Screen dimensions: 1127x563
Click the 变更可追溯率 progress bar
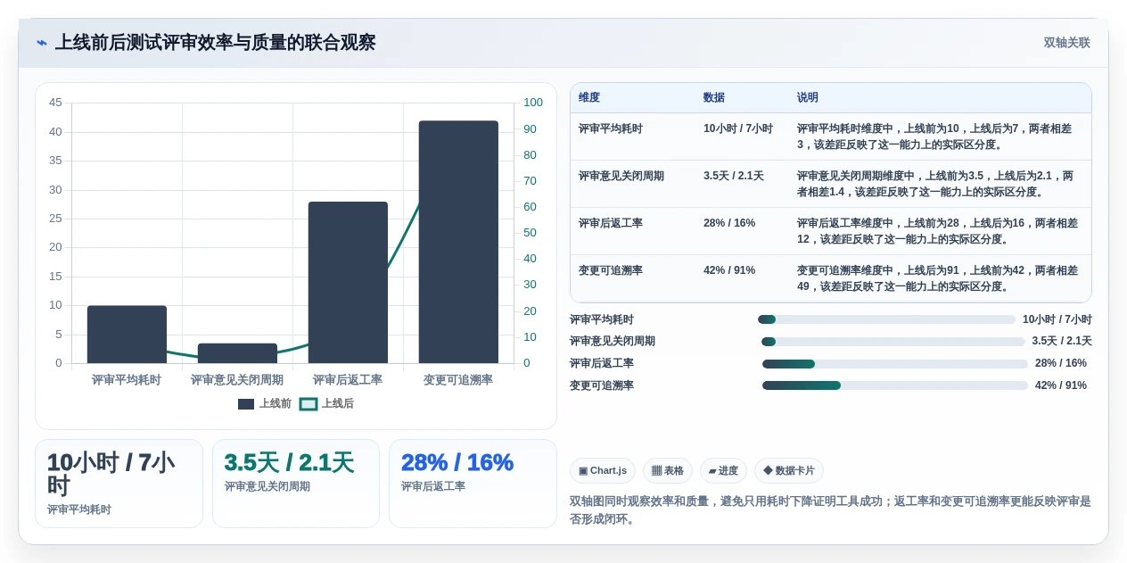click(895, 385)
